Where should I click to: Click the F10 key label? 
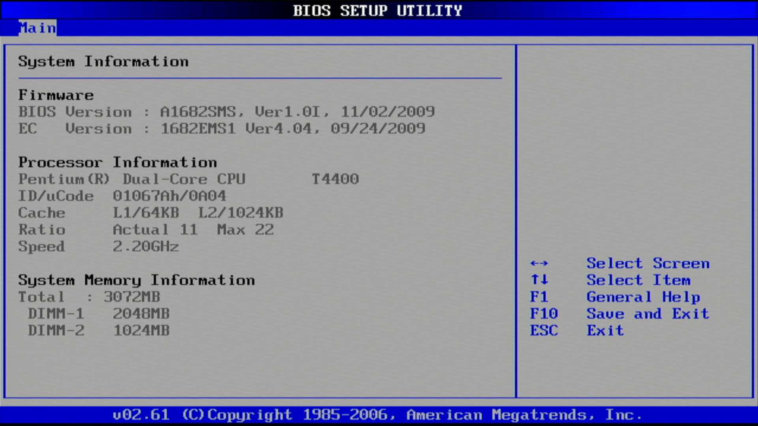click(544, 314)
